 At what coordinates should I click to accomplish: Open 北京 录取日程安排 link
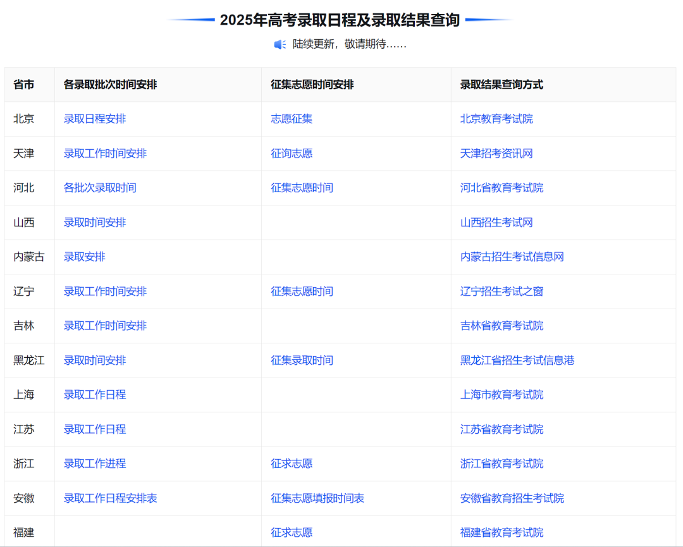pyautogui.click(x=94, y=119)
